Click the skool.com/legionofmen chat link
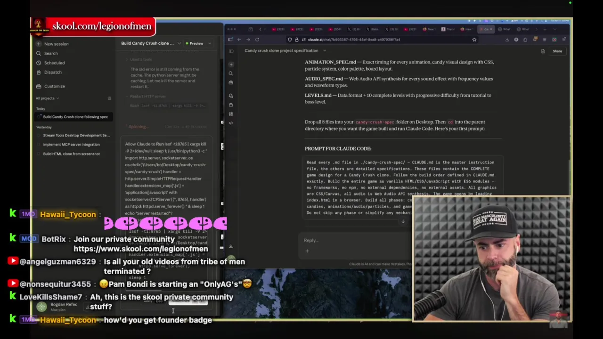This screenshot has height=339, width=603. coord(140,249)
